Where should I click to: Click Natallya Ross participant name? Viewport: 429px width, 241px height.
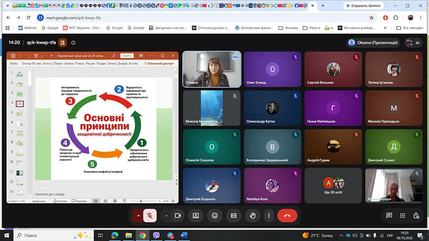[x=257, y=199]
